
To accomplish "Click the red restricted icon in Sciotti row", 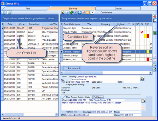I will [142, 32].
